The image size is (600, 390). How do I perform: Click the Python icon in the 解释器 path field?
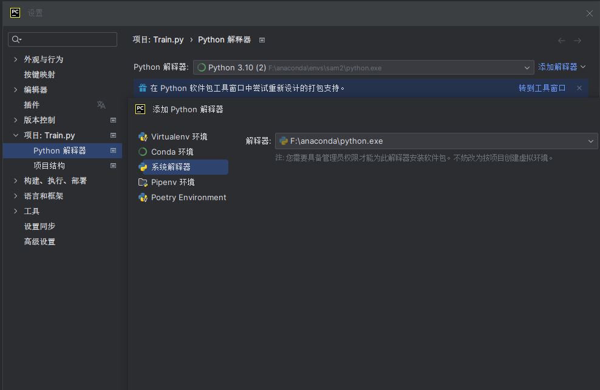(x=284, y=141)
